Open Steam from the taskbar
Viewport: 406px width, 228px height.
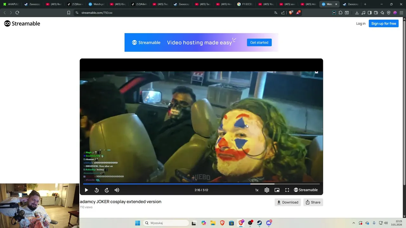point(259,223)
